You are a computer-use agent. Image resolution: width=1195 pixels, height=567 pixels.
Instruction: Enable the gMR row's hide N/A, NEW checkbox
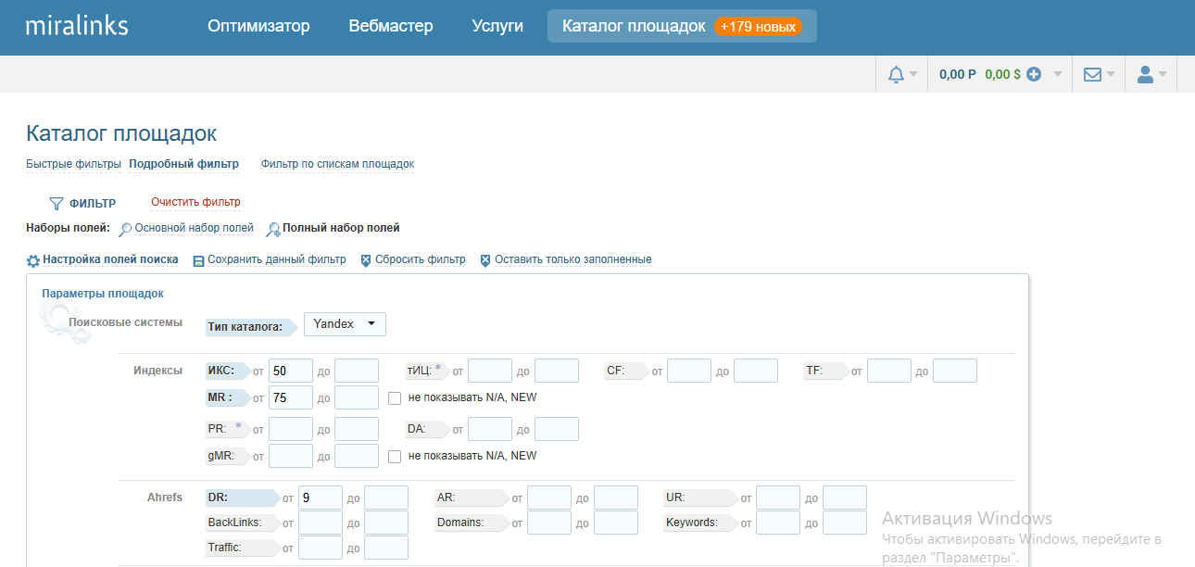coord(395,457)
